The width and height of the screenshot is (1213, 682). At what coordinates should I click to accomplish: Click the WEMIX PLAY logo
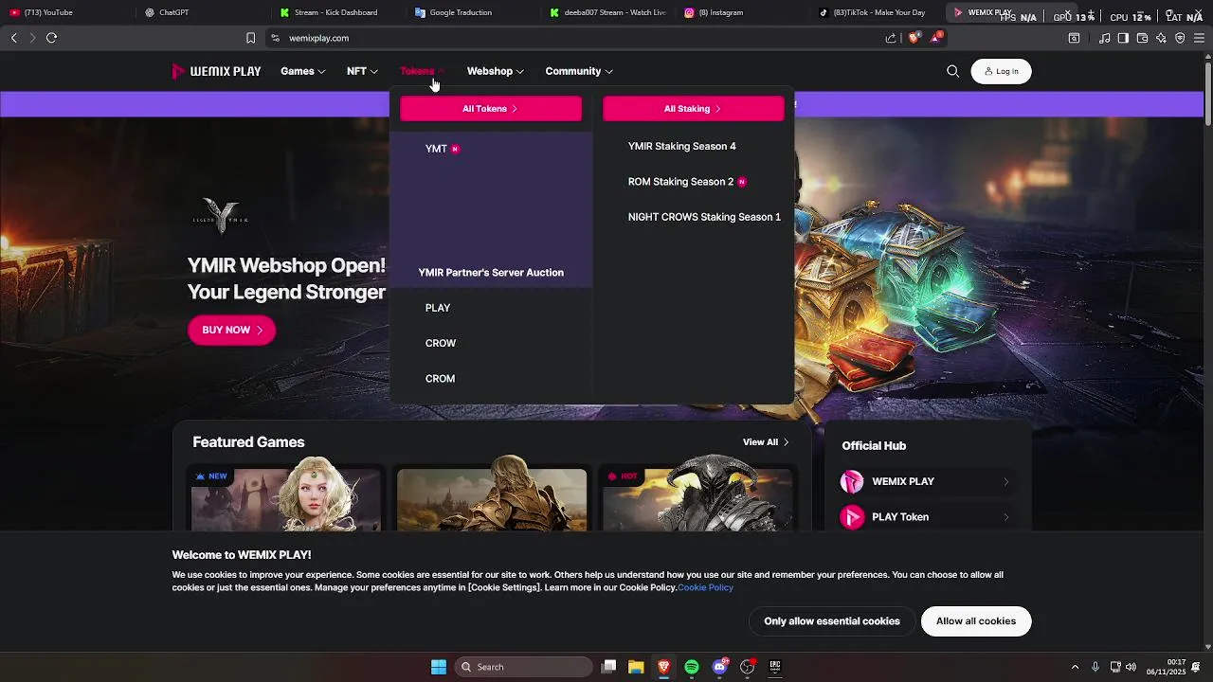click(216, 71)
